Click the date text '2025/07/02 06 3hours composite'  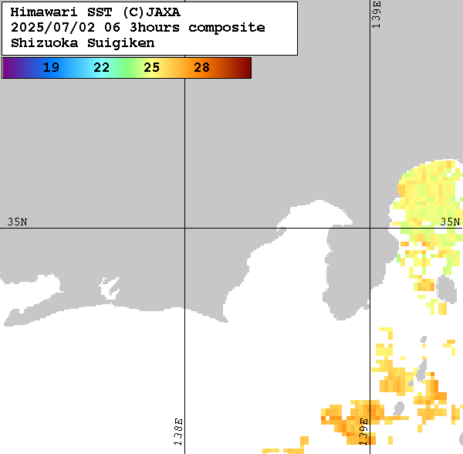pyautogui.click(x=138, y=28)
